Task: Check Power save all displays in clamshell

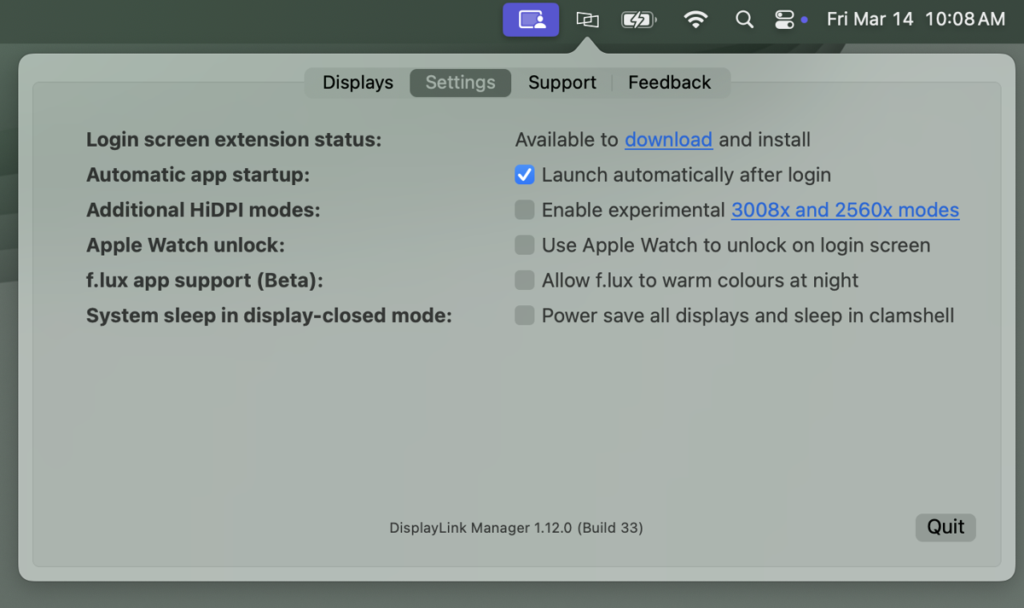Action: click(x=524, y=315)
